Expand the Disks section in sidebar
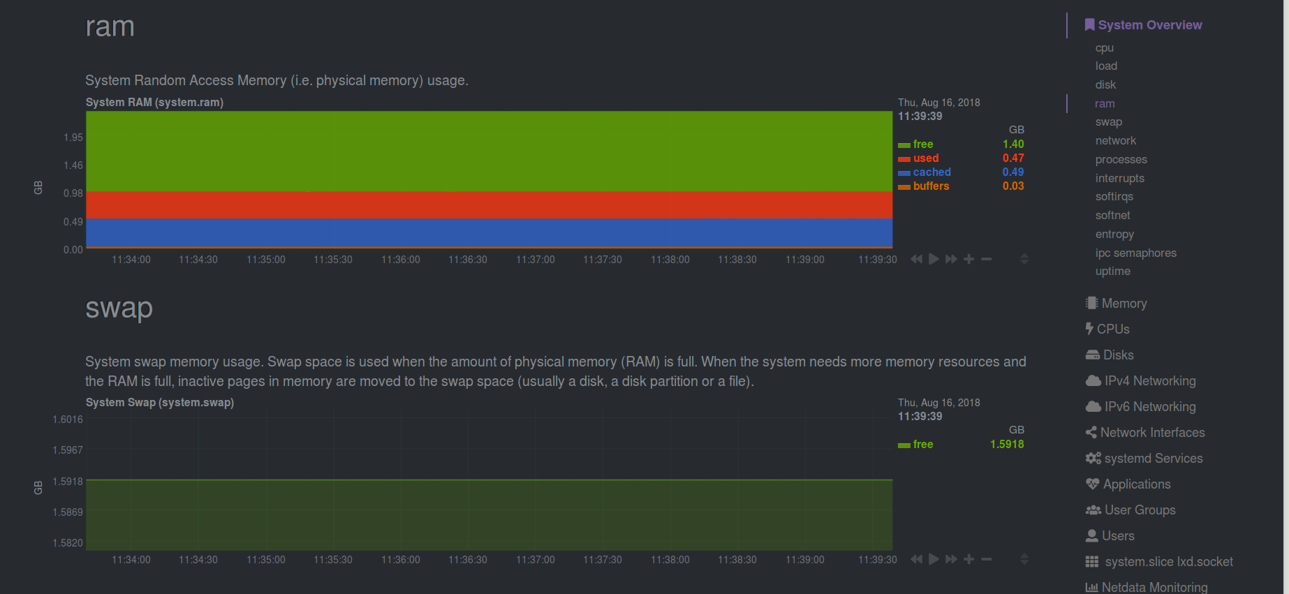 click(1110, 355)
